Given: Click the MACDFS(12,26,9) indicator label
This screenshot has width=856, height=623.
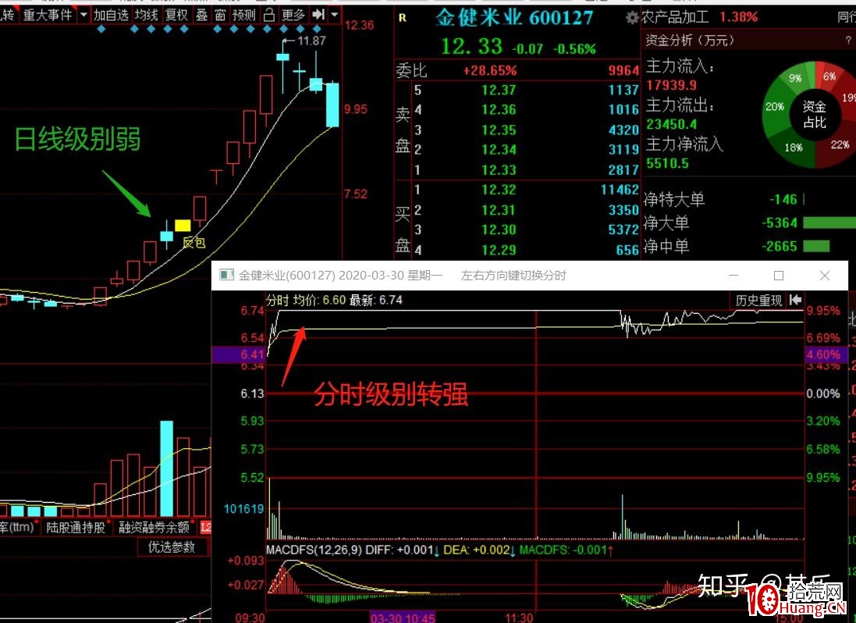Looking at the screenshot, I should coord(314,550).
